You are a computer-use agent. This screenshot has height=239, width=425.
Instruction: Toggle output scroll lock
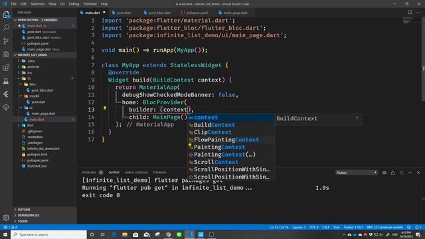pyautogui.click(x=392, y=173)
